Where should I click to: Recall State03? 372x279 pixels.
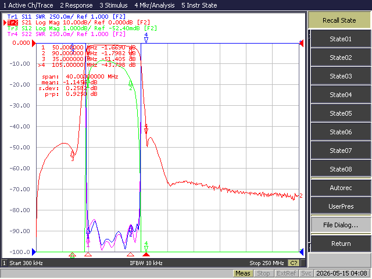tap(341, 76)
